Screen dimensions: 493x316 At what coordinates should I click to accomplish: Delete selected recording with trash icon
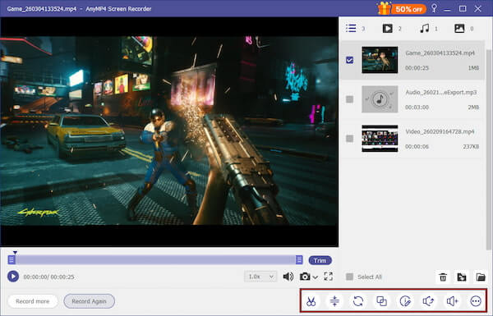[443, 277]
